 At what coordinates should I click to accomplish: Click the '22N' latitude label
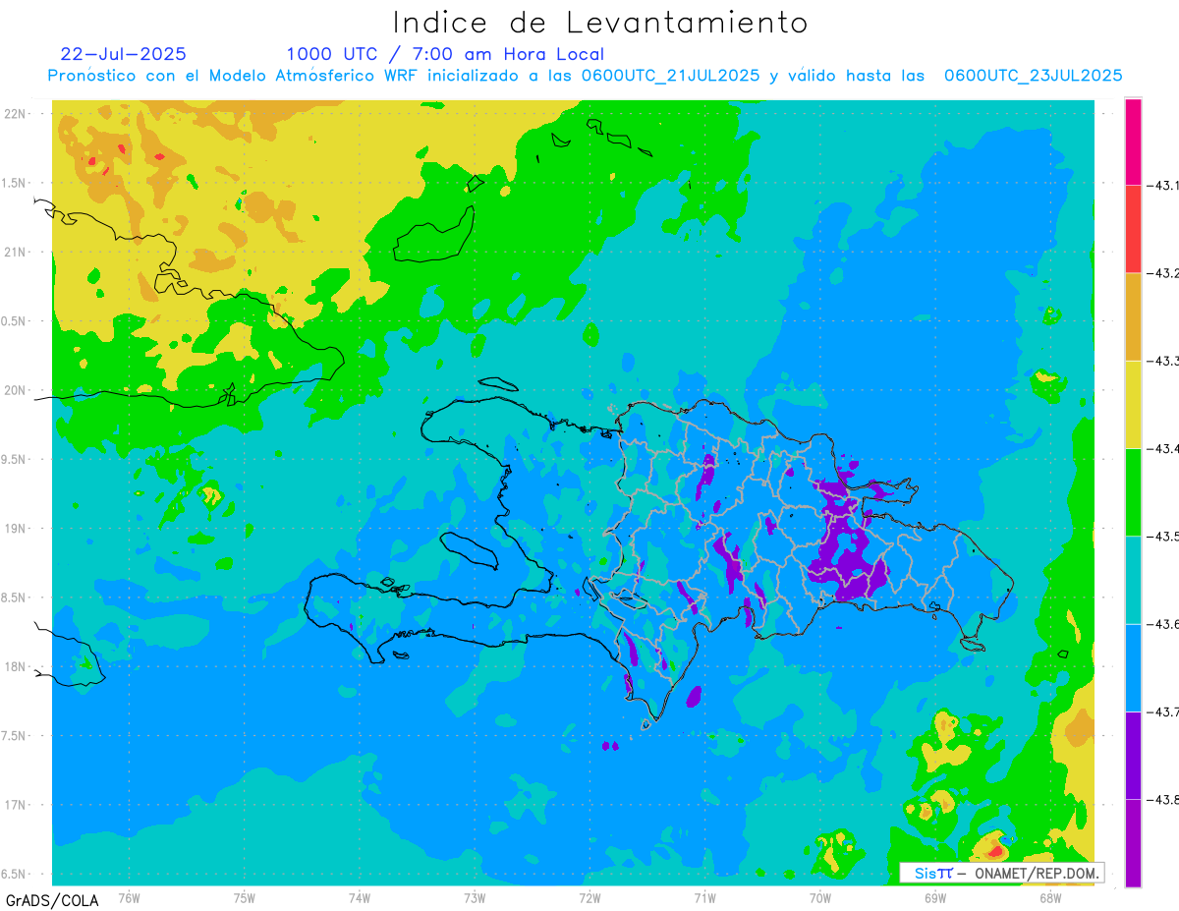[x=15, y=113]
